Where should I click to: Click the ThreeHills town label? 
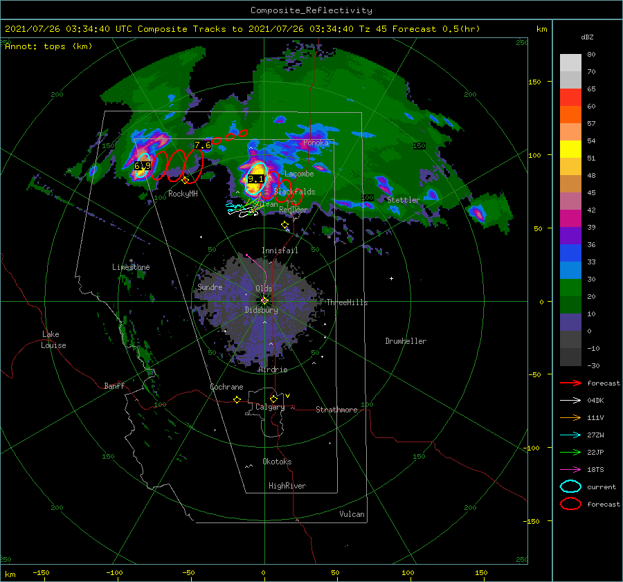tap(347, 302)
